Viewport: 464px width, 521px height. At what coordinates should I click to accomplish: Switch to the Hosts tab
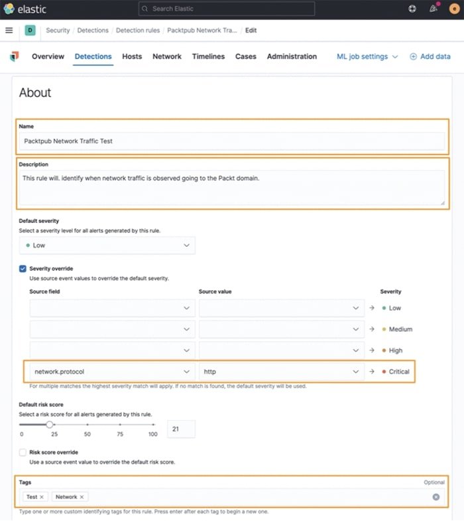(x=132, y=57)
